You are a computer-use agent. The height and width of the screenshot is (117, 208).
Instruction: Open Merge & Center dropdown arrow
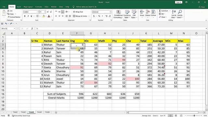(89, 16)
